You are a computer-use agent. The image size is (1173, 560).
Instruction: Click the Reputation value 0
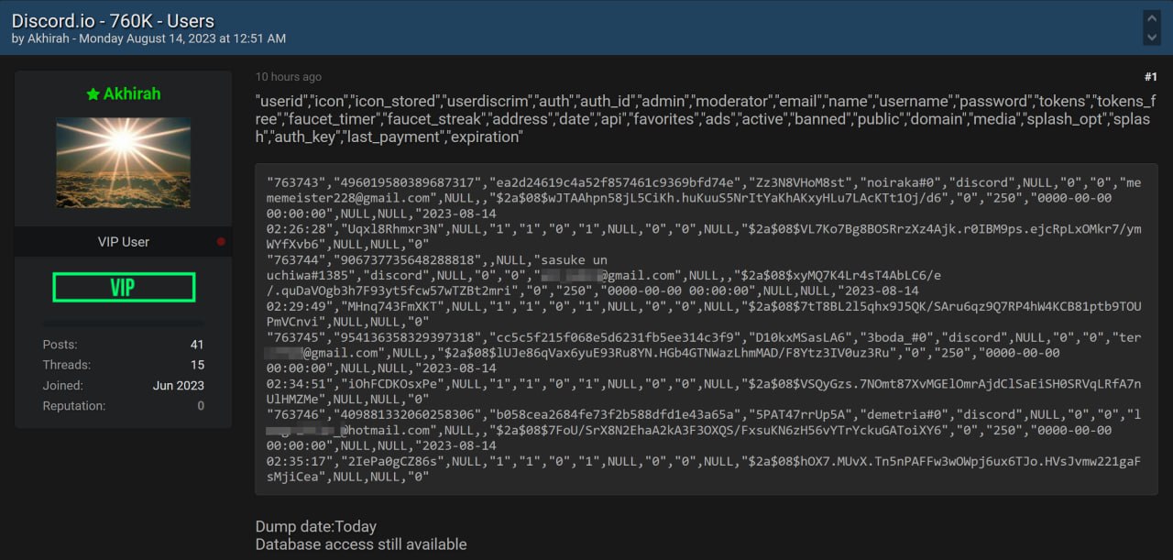coord(201,405)
